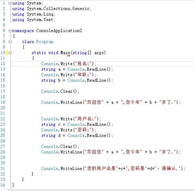The width and height of the screenshot is (194, 191).
Task: Click the "您的用户名是" string on line 31
Action: tap(101, 169)
